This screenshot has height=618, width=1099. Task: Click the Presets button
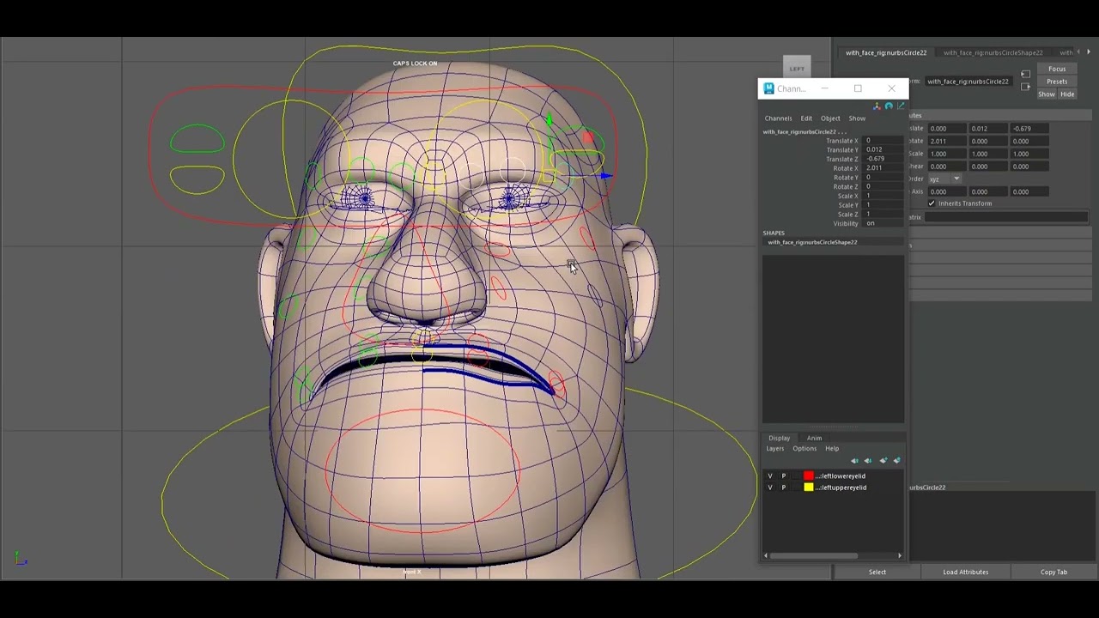click(1057, 82)
